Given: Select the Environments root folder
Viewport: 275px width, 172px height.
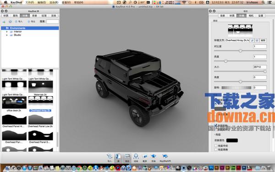Looking at the screenshot, I should 30,28.
